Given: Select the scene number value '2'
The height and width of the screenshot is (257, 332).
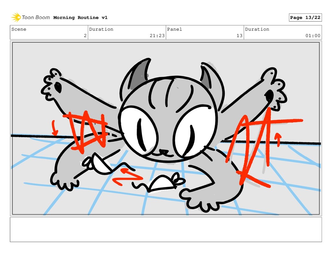Looking at the screenshot, I should 85,36.
